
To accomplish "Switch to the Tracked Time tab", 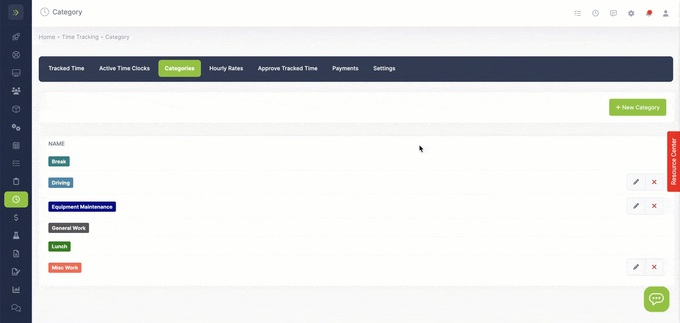I will pos(66,68).
